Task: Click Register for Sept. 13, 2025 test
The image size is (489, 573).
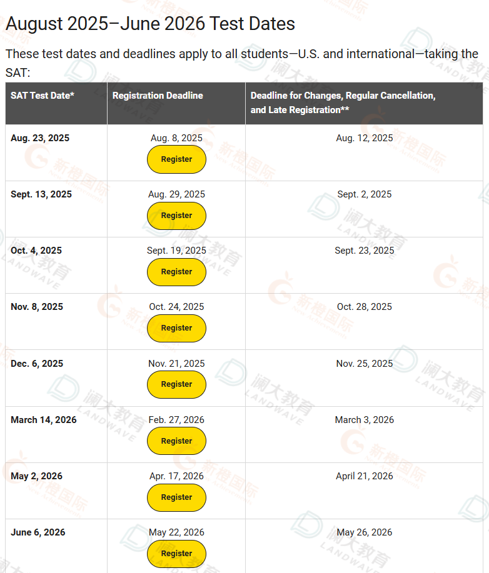Action: point(176,216)
